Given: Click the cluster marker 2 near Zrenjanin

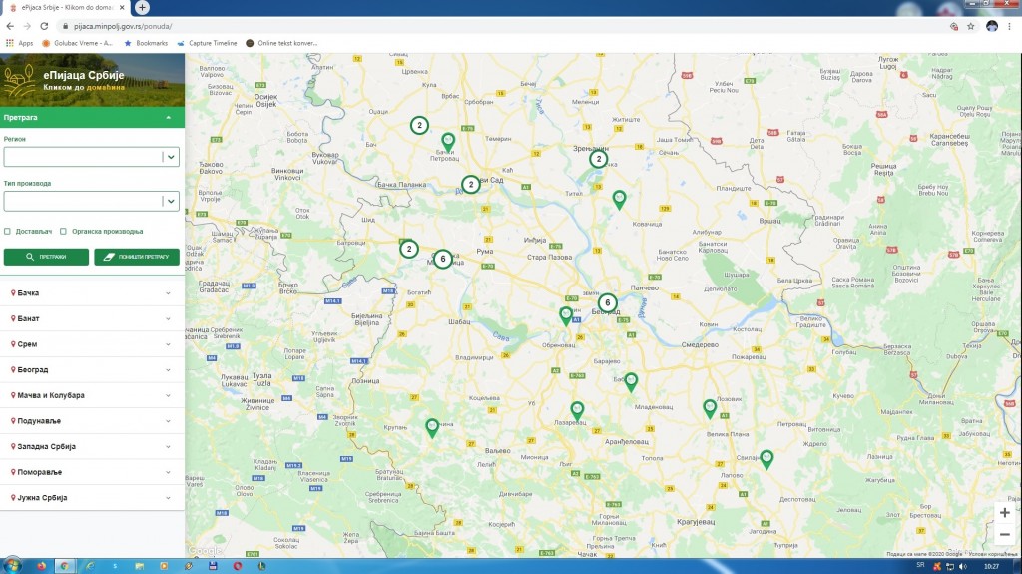Looking at the screenshot, I should [599, 159].
